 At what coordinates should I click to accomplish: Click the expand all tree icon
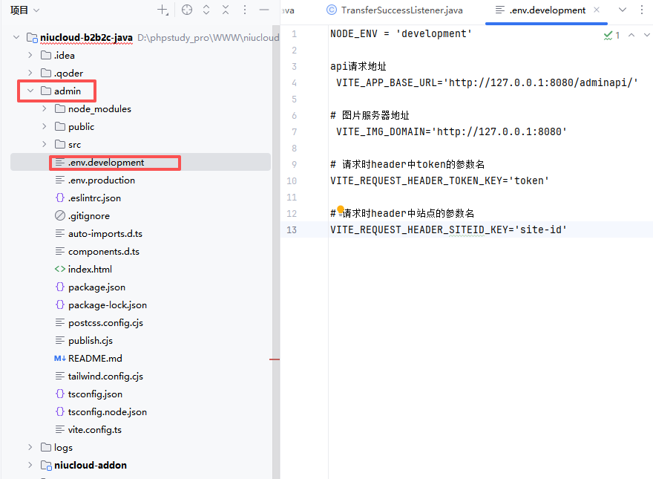[206, 10]
